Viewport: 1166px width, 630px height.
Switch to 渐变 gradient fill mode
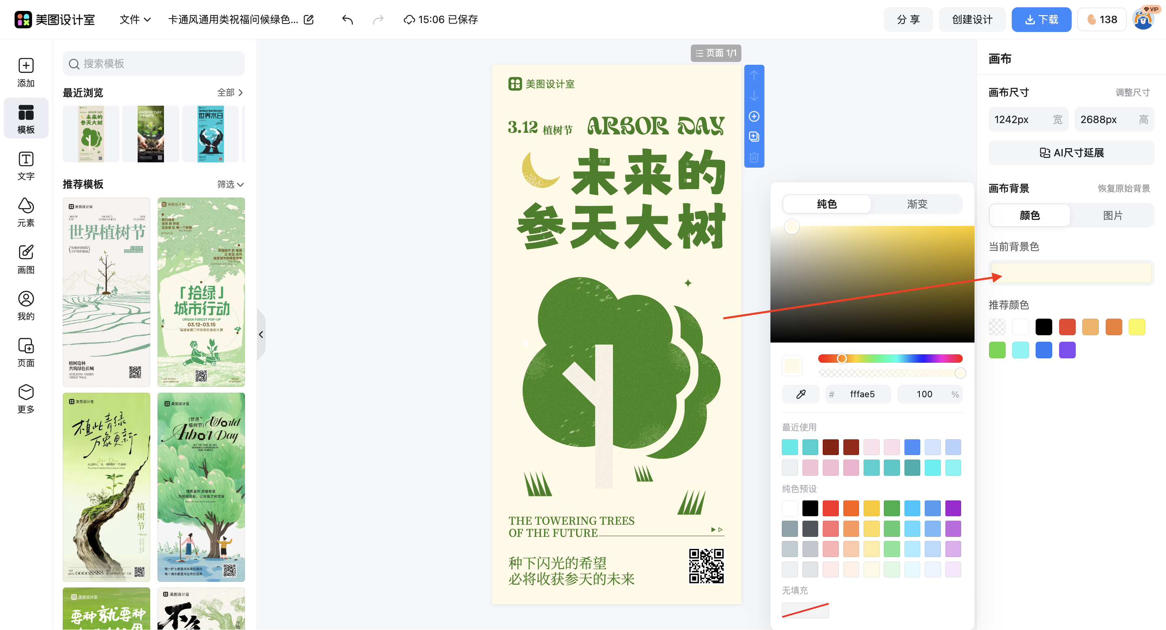tap(917, 204)
